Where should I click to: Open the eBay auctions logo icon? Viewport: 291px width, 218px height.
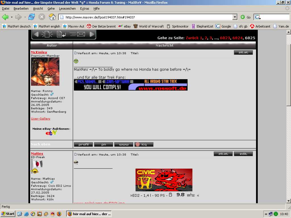coord(51,133)
